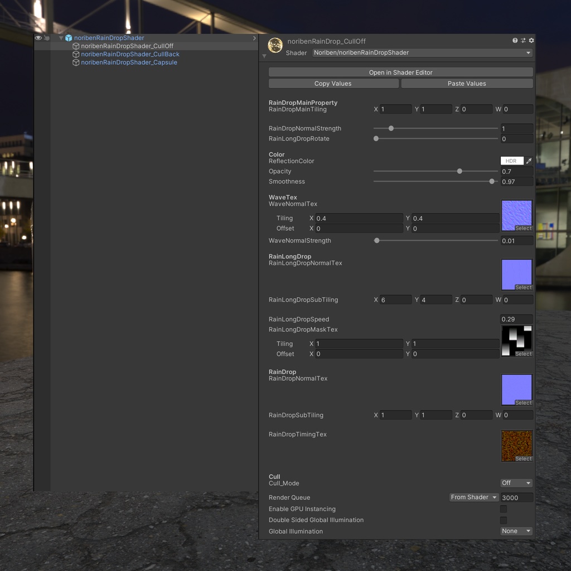Screen dimensions: 571x571
Task: Click the help icon in material header
Action: [x=515, y=41]
